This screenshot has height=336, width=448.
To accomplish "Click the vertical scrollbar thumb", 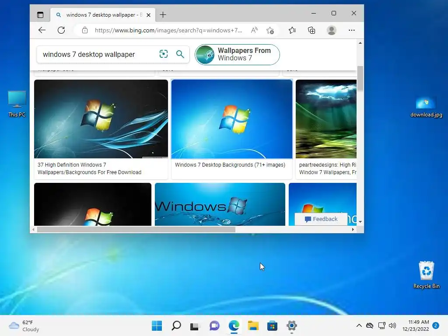I will tap(360, 79).
